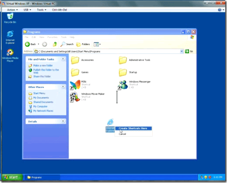Open the Shared Documents link
This screenshot has width=227, height=183.
43,102
